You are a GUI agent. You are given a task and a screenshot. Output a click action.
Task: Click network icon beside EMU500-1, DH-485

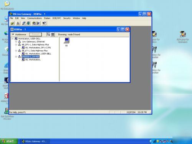(20, 56)
